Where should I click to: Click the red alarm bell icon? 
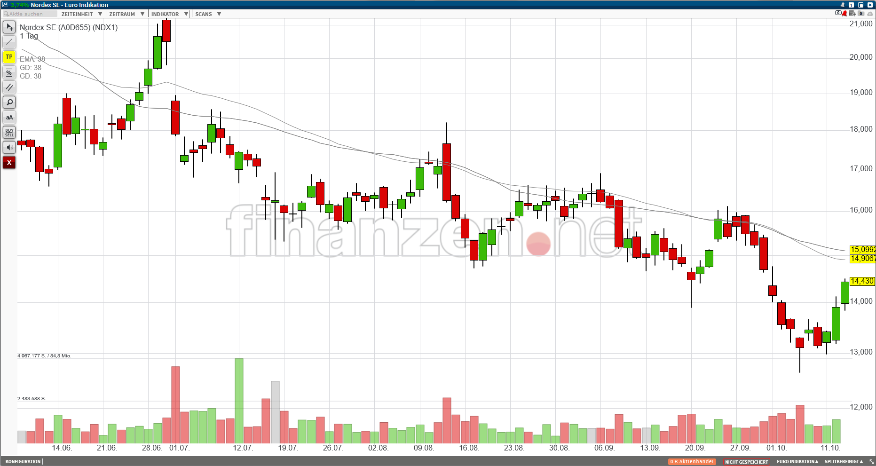(845, 14)
